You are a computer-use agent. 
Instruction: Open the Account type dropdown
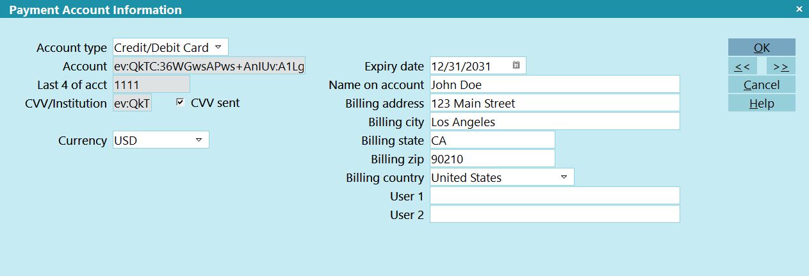point(218,47)
